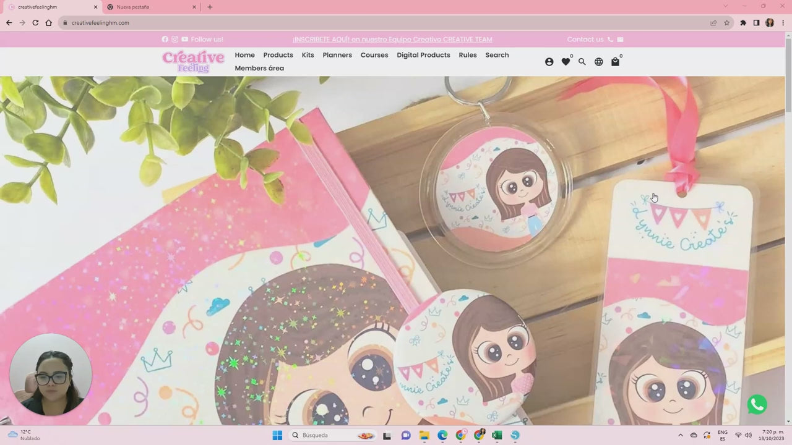Click the Follow us text
The image size is (792, 445).
(207, 40)
